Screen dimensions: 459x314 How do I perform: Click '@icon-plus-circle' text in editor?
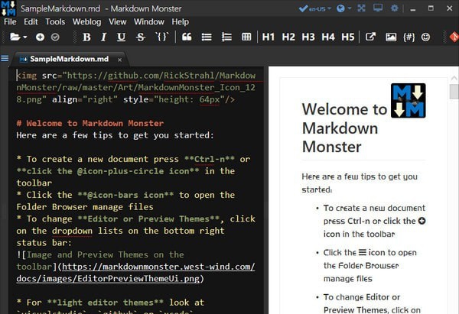click(x=120, y=171)
